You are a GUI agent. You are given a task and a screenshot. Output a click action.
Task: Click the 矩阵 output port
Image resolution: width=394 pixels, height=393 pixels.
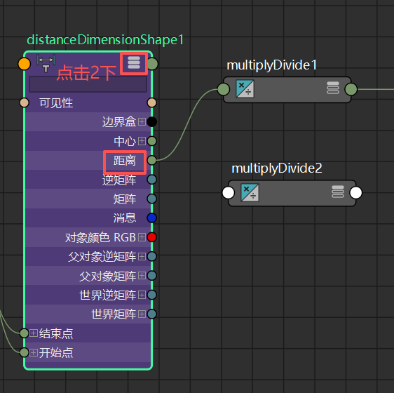151,199
